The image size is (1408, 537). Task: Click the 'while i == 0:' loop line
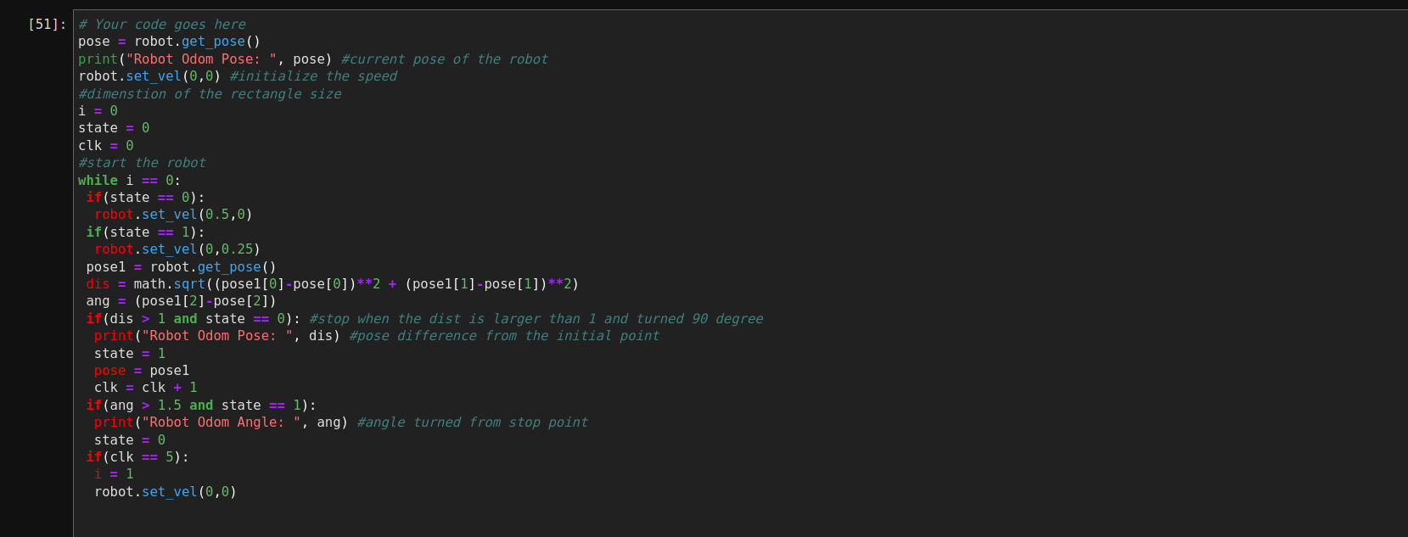129,181
